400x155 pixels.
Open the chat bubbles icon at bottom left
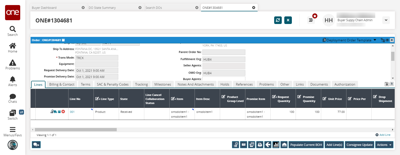point(36,145)
